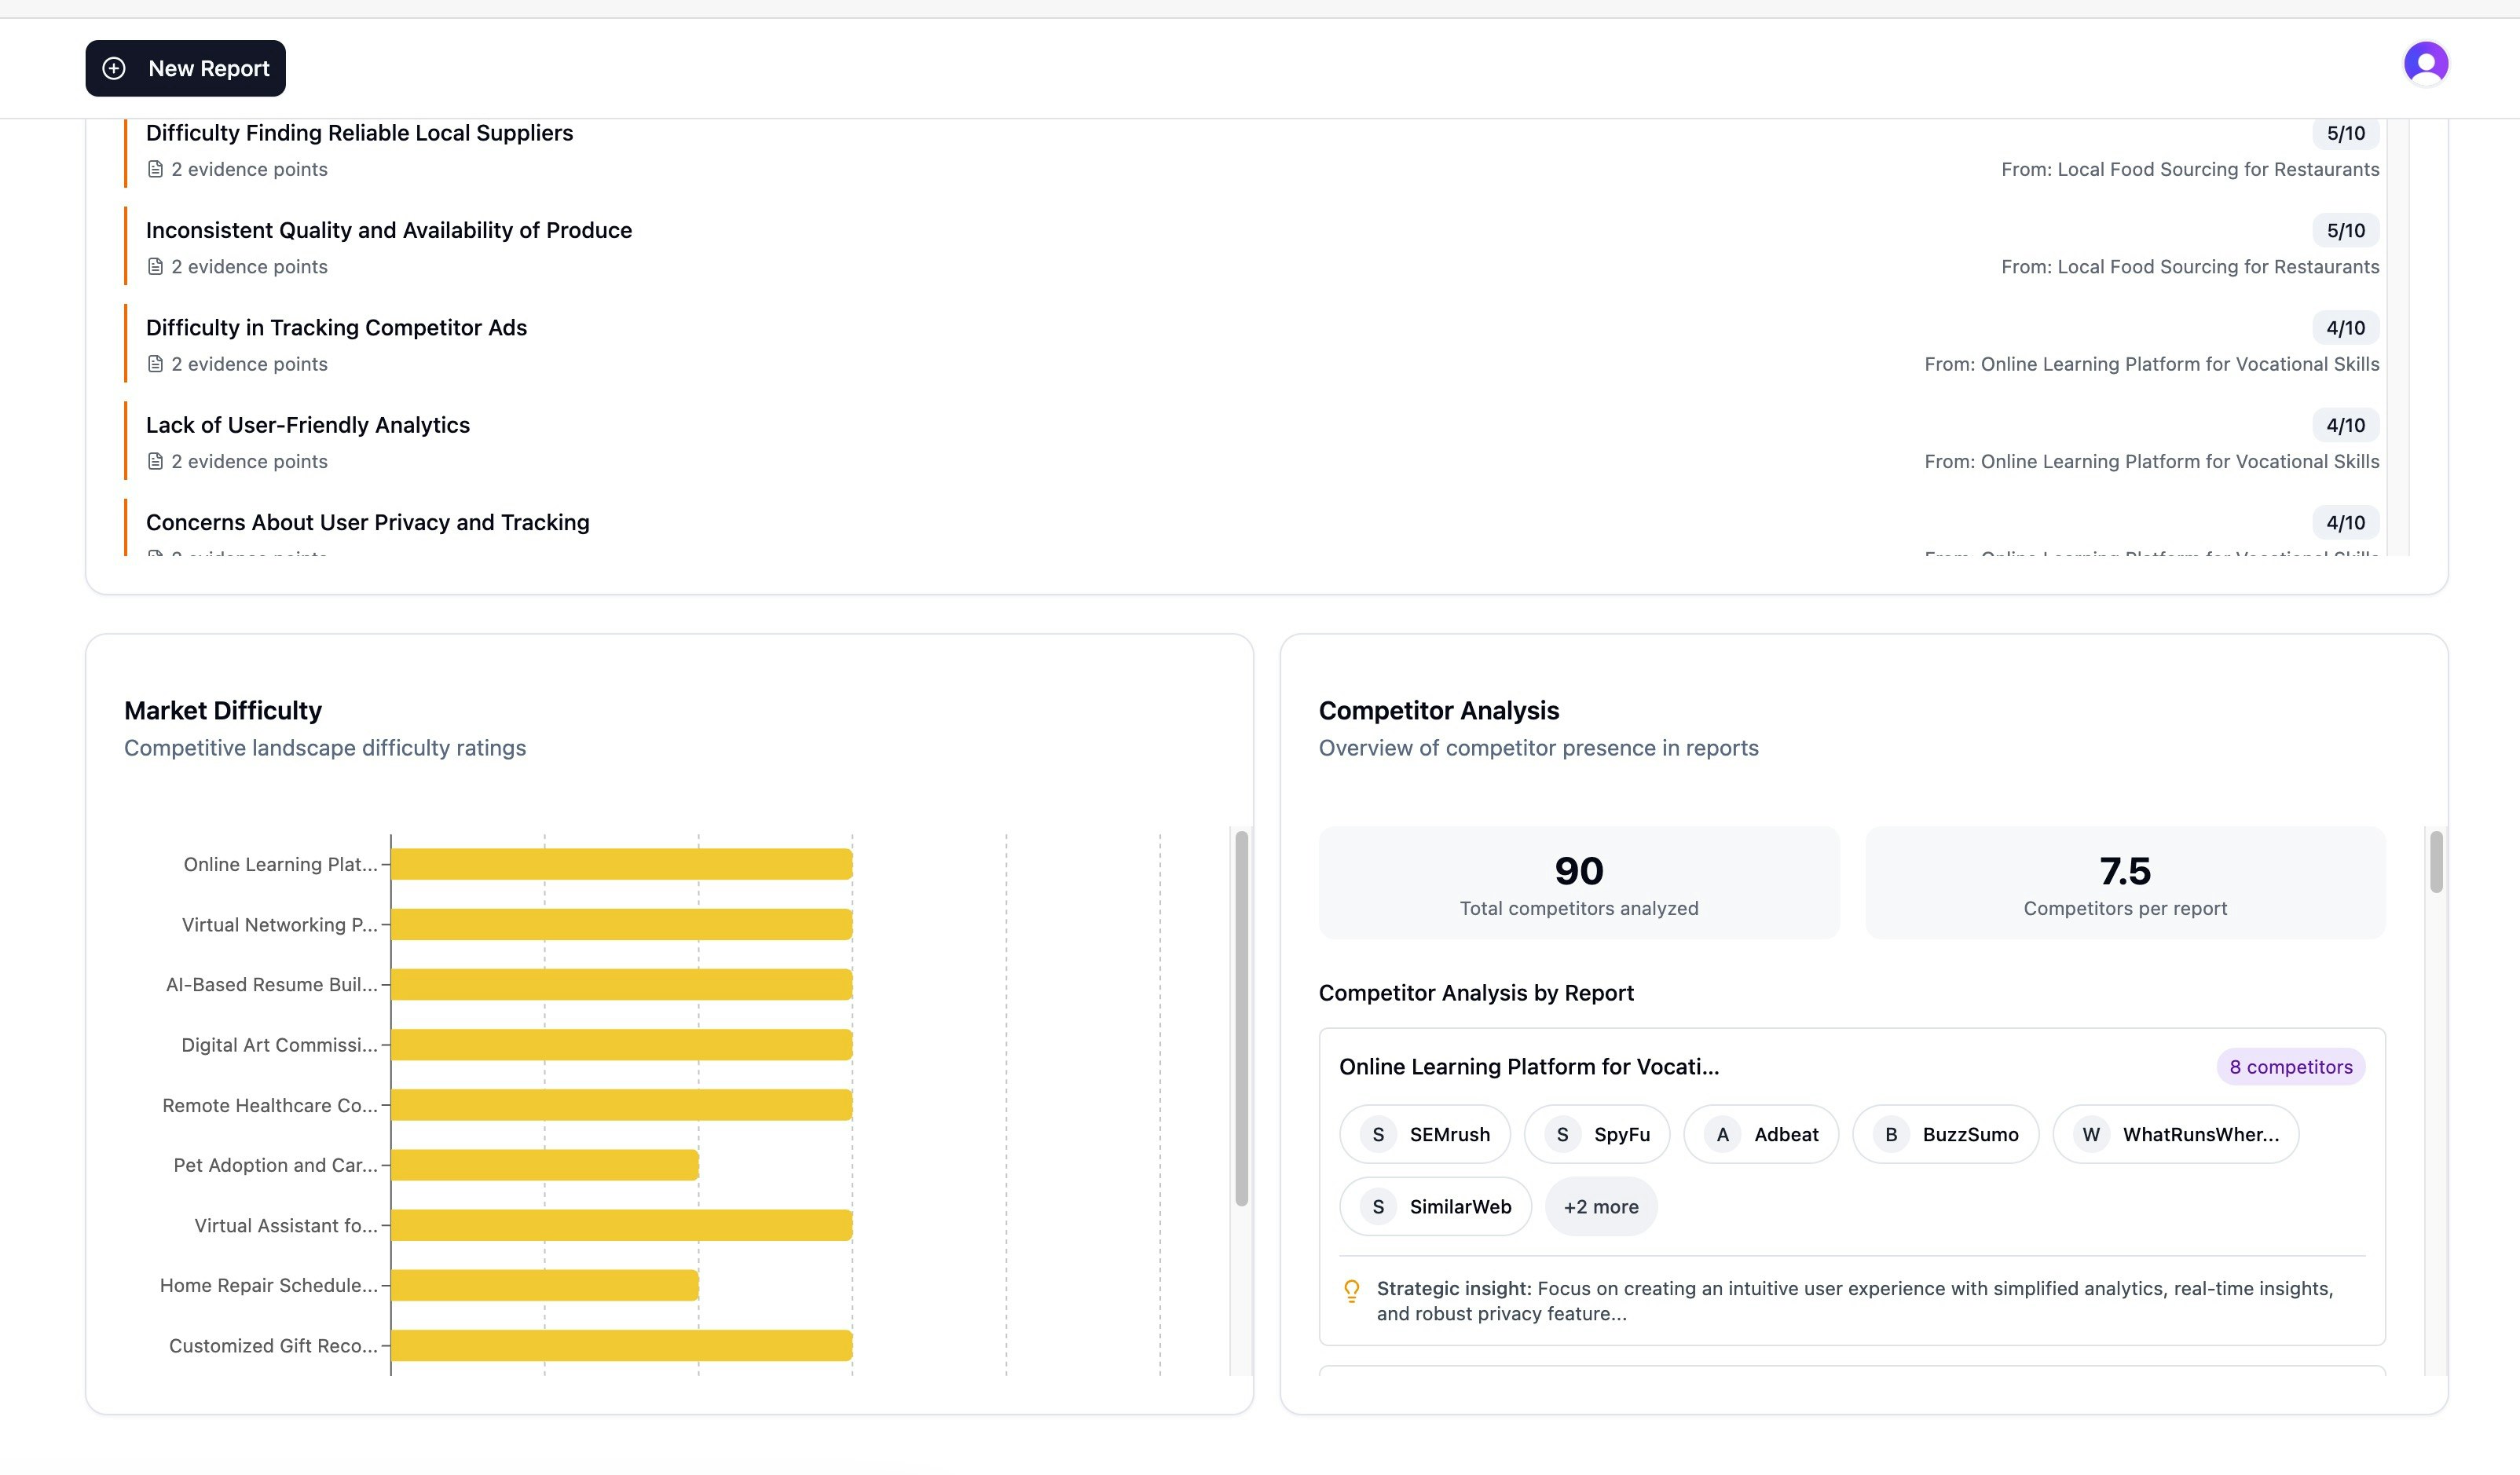2520x1475 pixels.
Task: Open Inconsistent Quality and Availability of Produce
Action: (388, 231)
